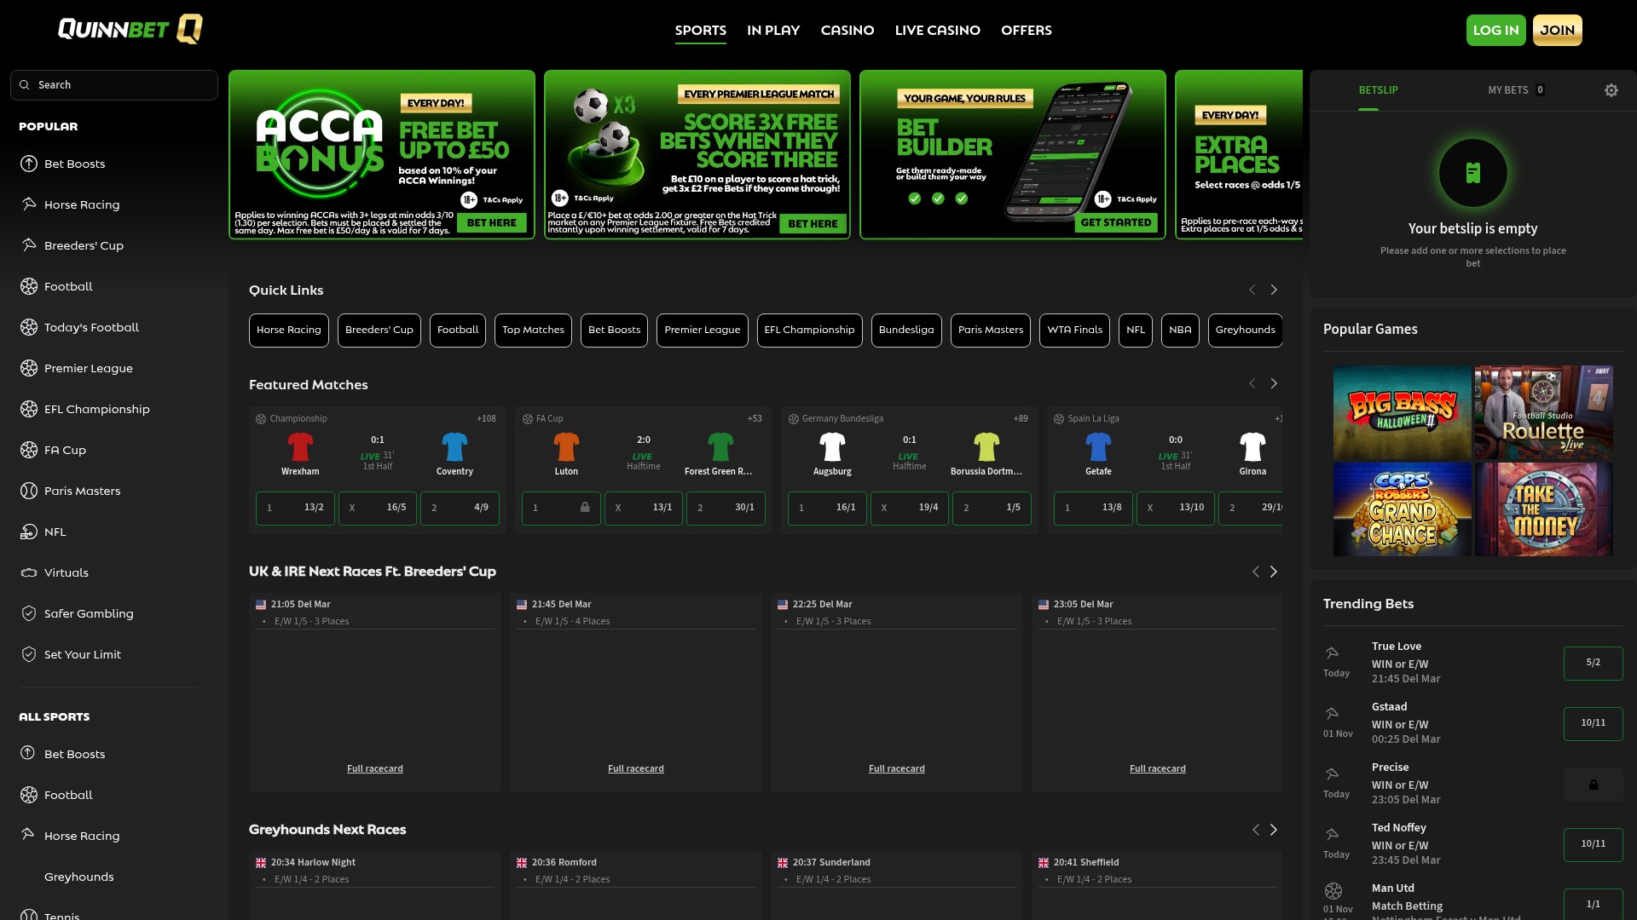Open betslip settings gear icon
This screenshot has height=920, width=1637.
click(x=1611, y=90)
